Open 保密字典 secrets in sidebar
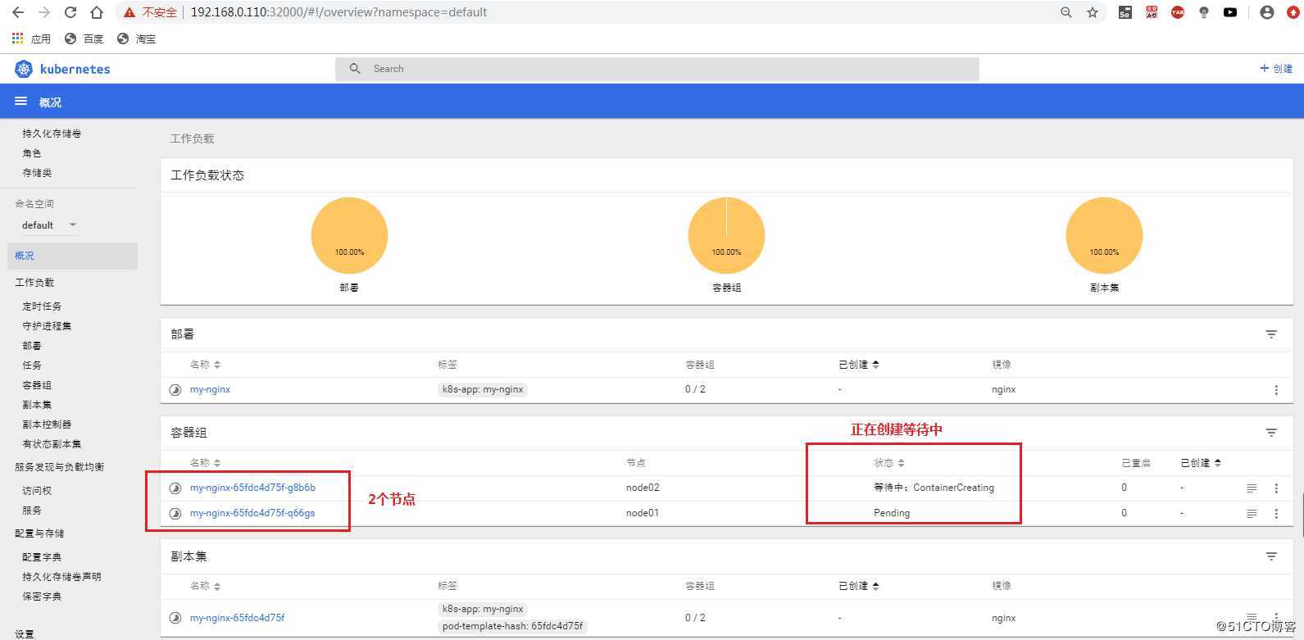 [x=42, y=597]
